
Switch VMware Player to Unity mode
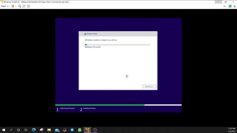(x=29, y=6)
